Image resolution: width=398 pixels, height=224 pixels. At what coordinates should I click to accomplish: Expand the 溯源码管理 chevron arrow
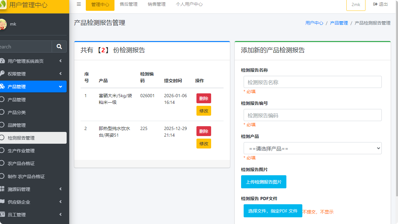click(x=60, y=189)
